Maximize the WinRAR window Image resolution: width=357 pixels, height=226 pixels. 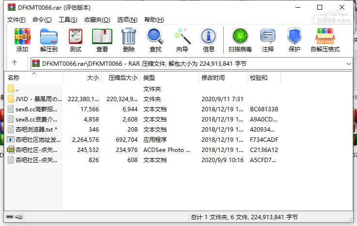320,7
